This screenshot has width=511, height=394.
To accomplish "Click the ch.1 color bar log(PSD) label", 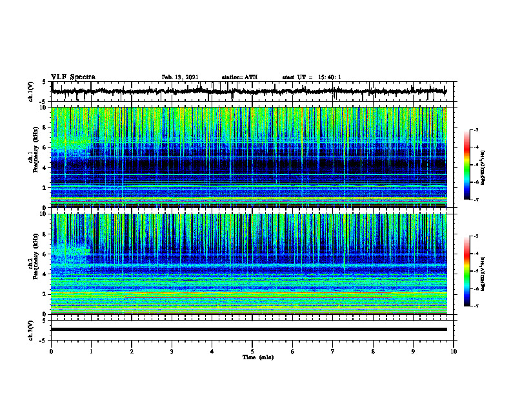I will tap(483, 167).
